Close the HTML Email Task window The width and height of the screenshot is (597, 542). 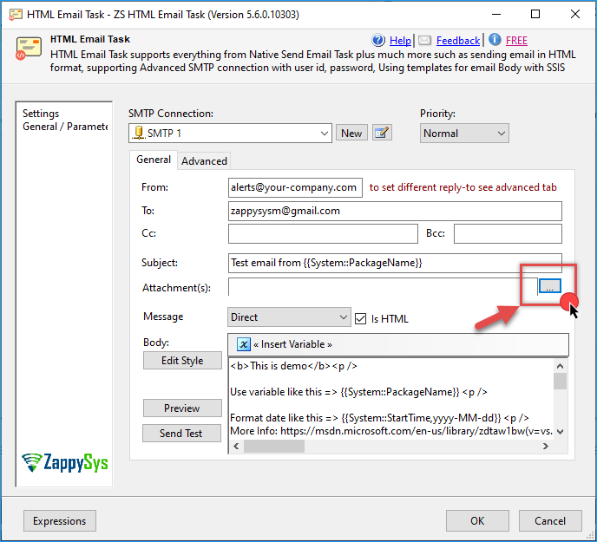coord(575,14)
